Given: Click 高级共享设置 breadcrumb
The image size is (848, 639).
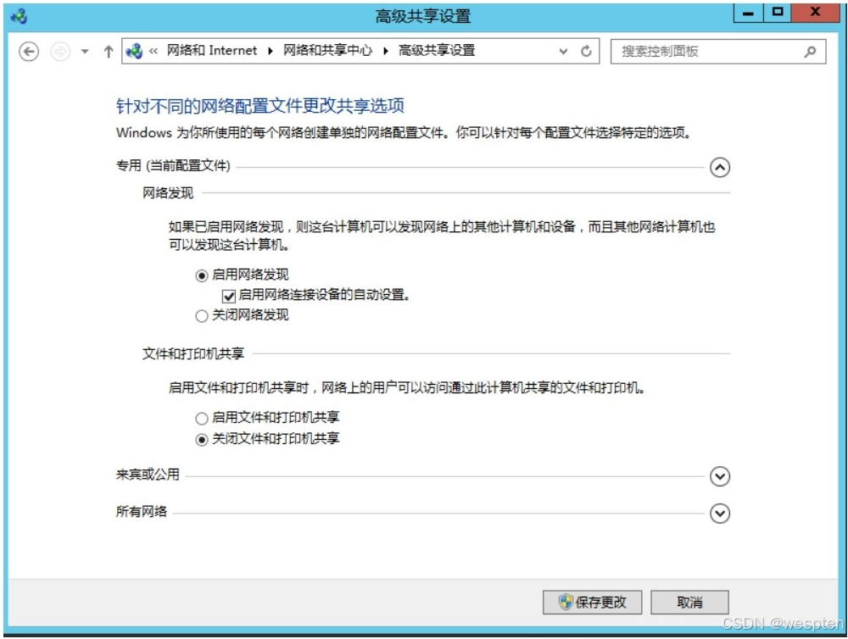Looking at the screenshot, I should coord(437,51).
